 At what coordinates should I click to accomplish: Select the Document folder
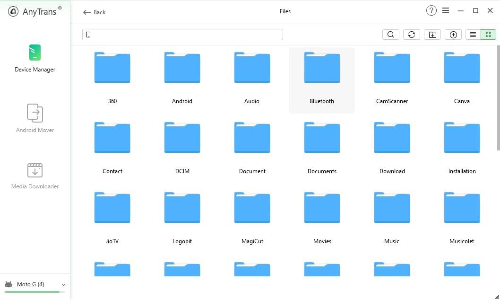252,148
